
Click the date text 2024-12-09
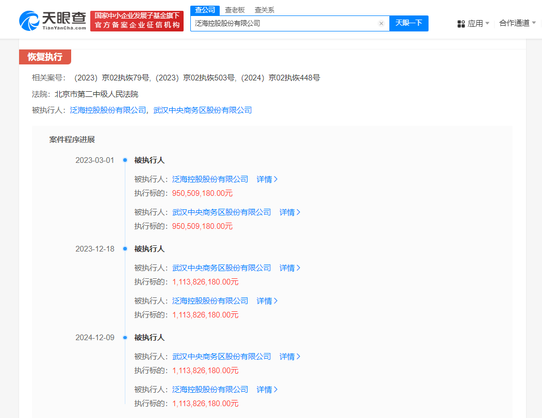(95, 338)
